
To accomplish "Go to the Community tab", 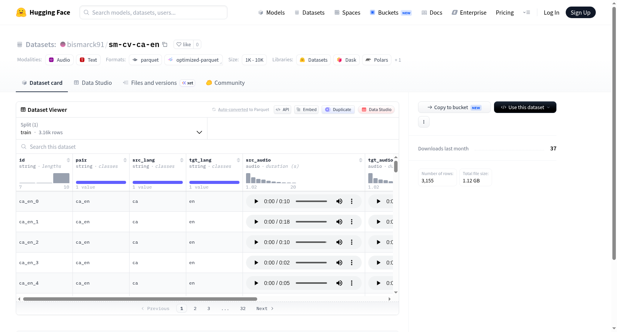I will (x=226, y=83).
